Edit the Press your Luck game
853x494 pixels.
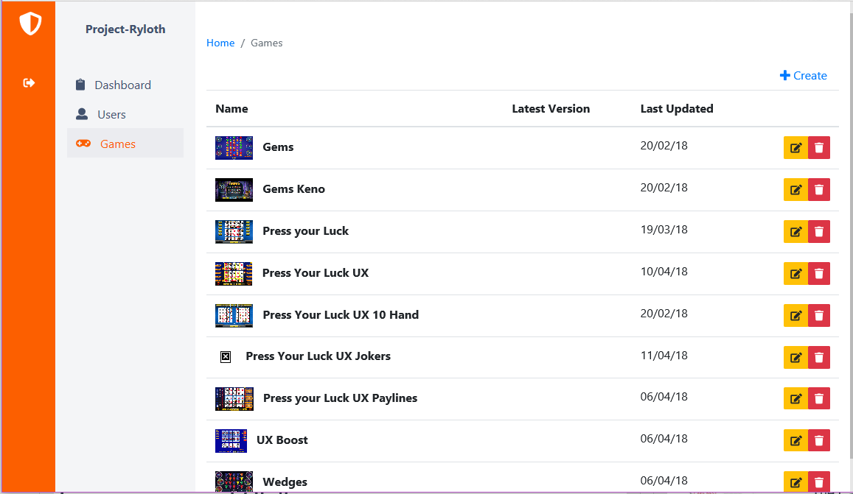[795, 232]
